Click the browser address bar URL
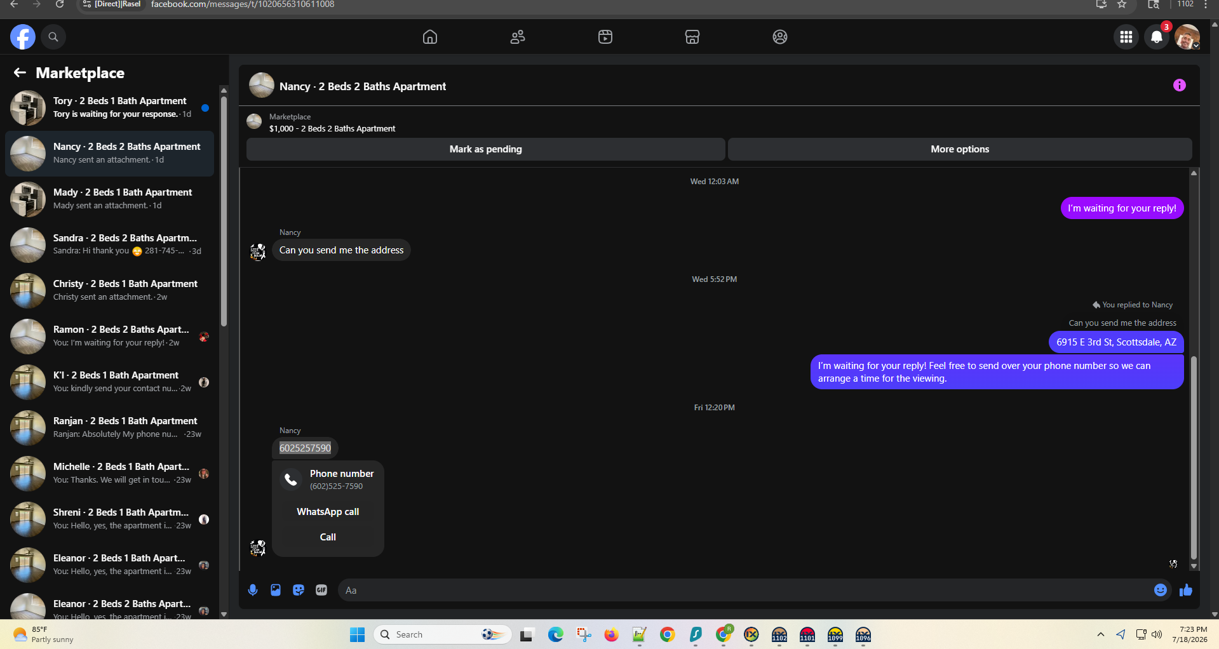Screen dimensions: 1219x649 tap(243, 4)
